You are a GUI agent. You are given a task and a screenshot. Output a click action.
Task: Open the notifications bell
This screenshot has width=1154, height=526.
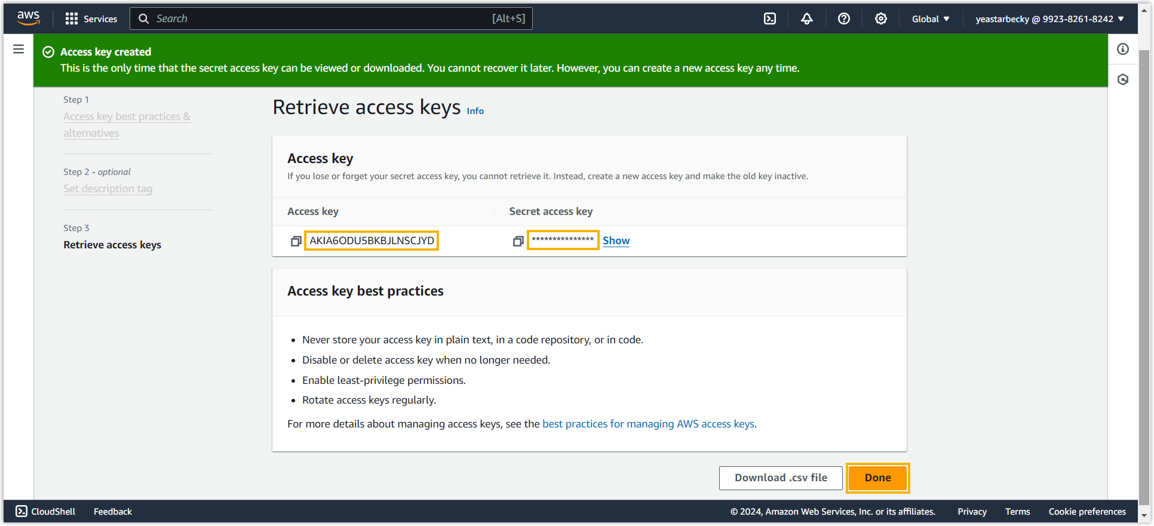[807, 19]
